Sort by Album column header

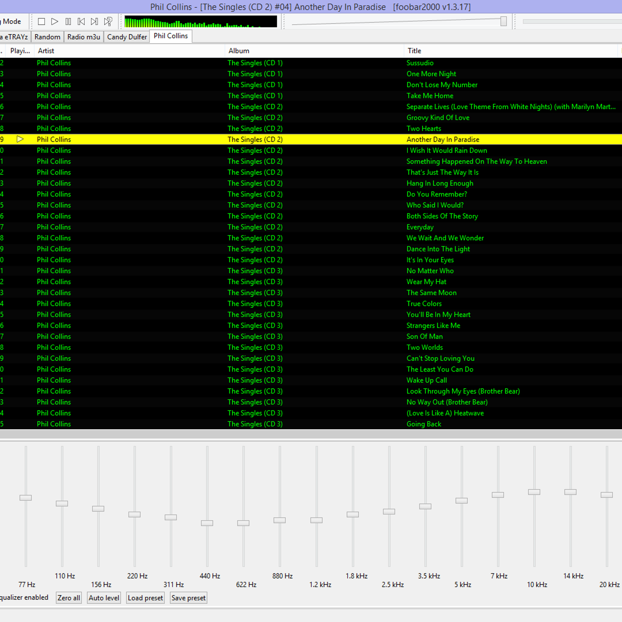click(314, 51)
